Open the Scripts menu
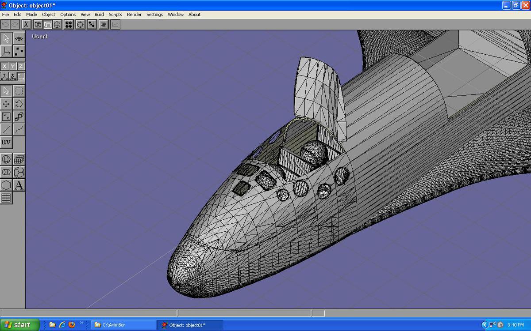 click(x=115, y=15)
